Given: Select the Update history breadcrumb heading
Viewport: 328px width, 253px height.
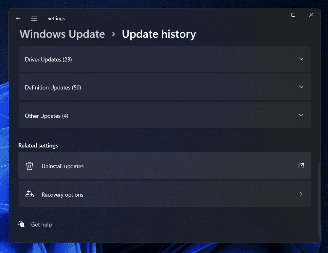Looking at the screenshot, I should pos(159,34).
